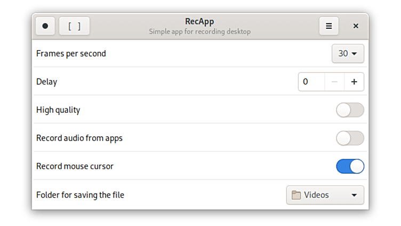
Task: Click the folder icon beside Videos
Action: click(x=296, y=196)
